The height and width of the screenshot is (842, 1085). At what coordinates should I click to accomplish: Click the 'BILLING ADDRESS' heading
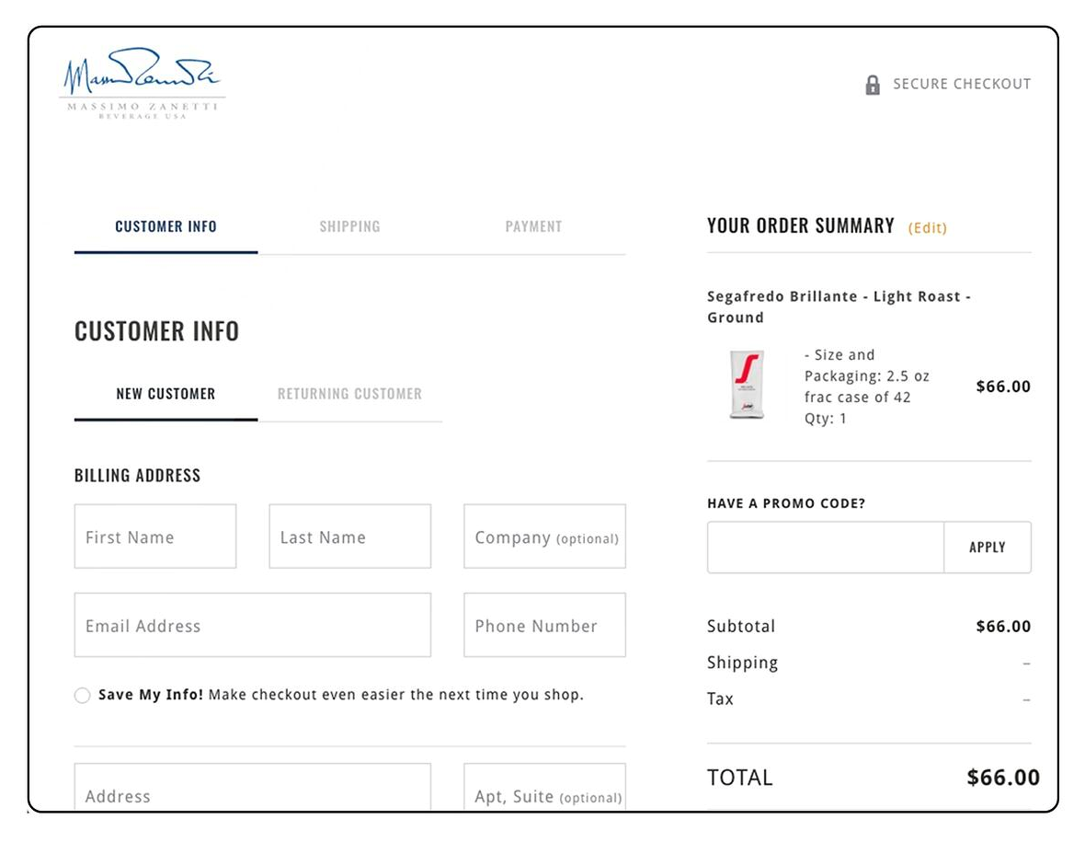point(138,476)
